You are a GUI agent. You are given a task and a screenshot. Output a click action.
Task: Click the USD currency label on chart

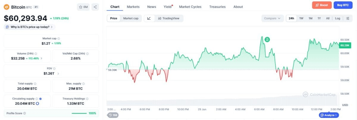[345, 105]
